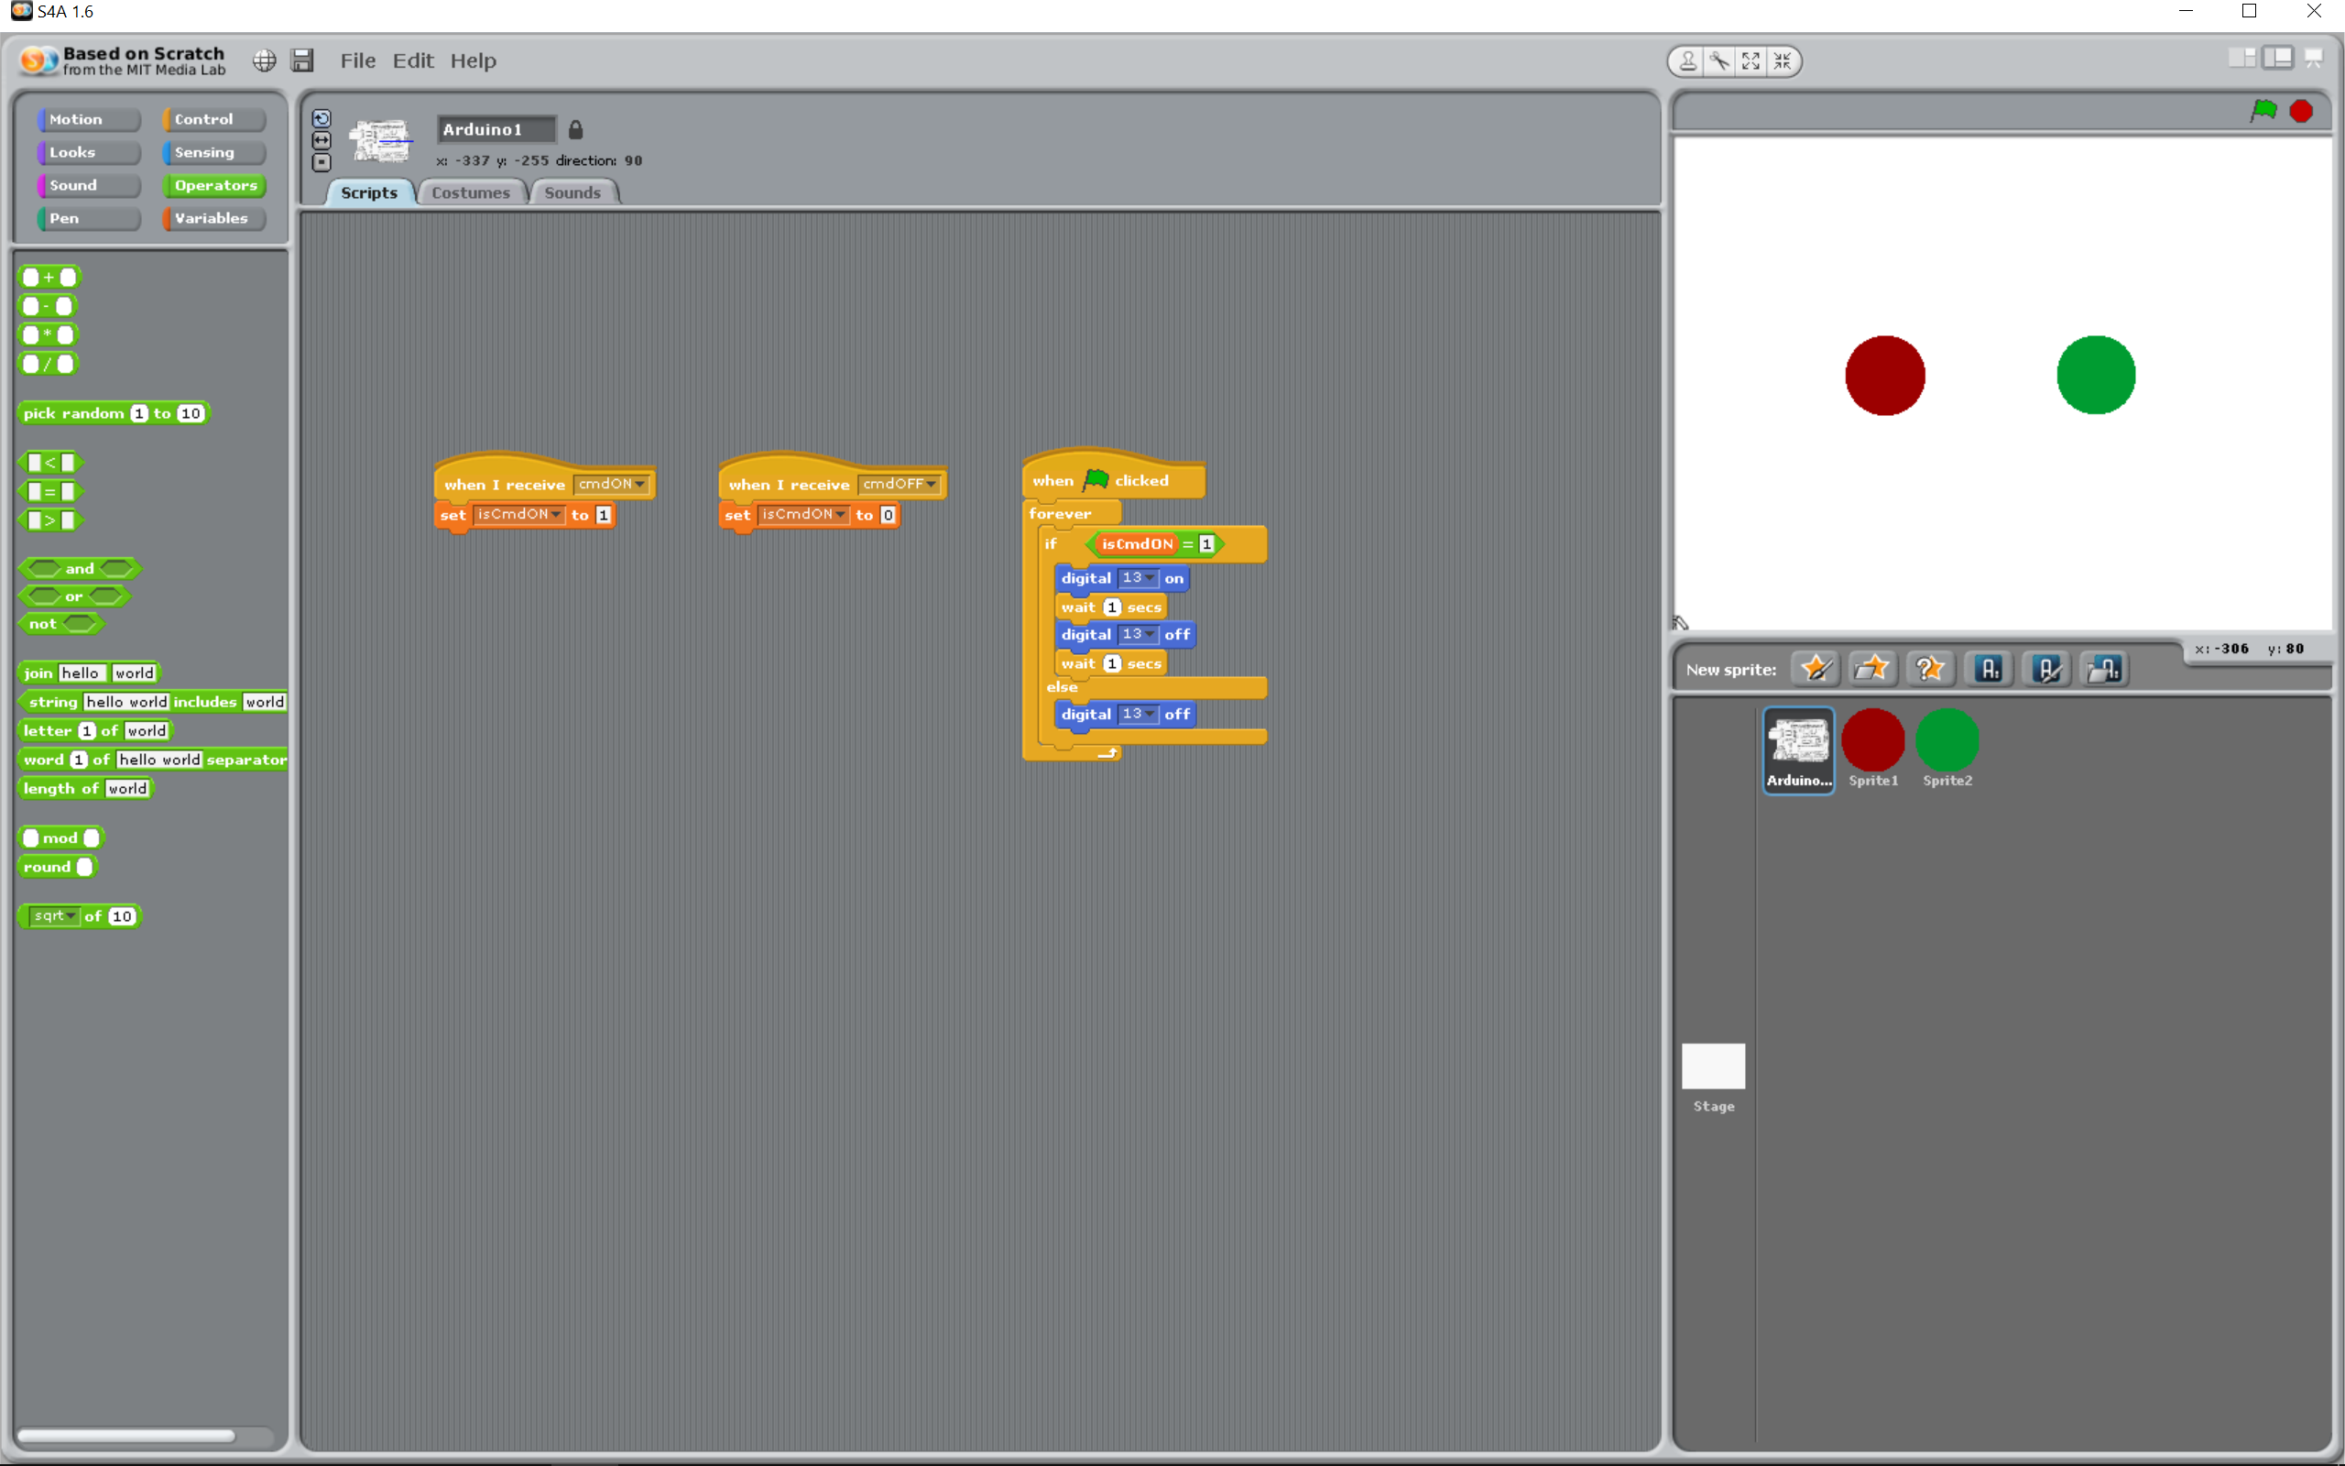Click the Arduino sprite preview image
The height and width of the screenshot is (1466, 2345).
tap(381, 140)
